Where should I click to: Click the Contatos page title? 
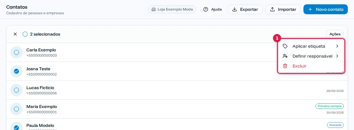pyautogui.click(x=17, y=7)
